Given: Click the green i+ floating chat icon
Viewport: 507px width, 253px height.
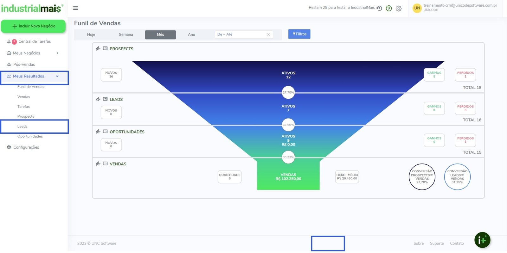Looking at the screenshot, I should click(x=482, y=240).
